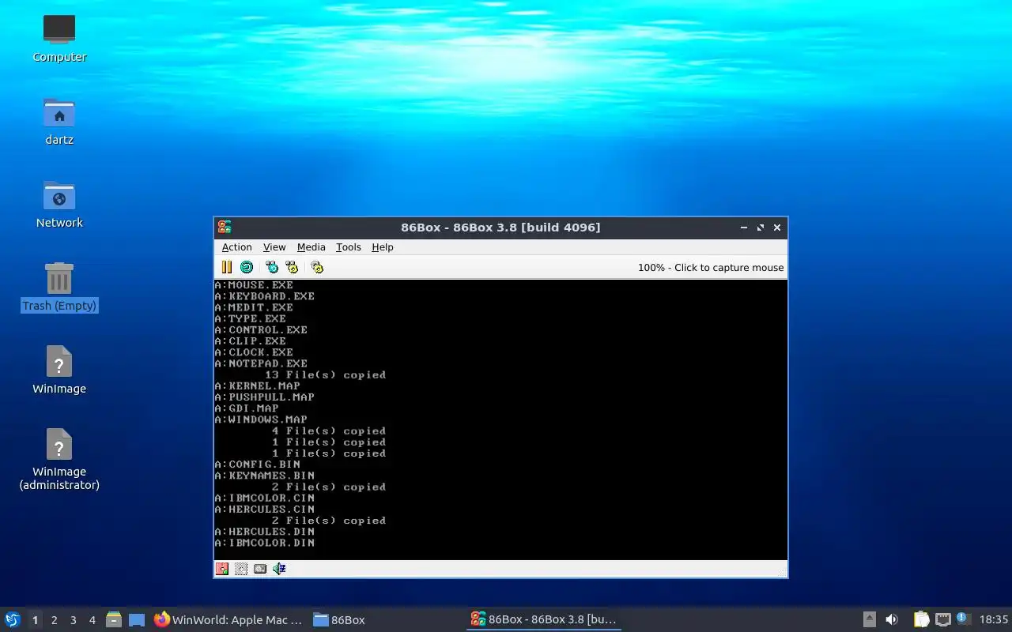Click the A:CONFIG.BIN line
1012x632 pixels.
(257, 464)
